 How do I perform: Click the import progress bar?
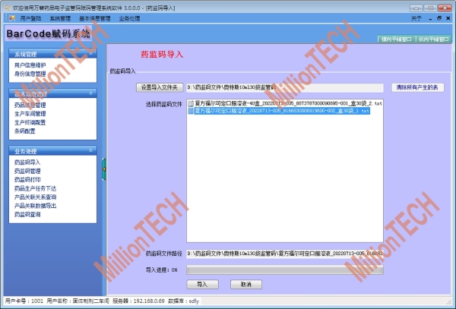pyautogui.click(x=285, y=270)
